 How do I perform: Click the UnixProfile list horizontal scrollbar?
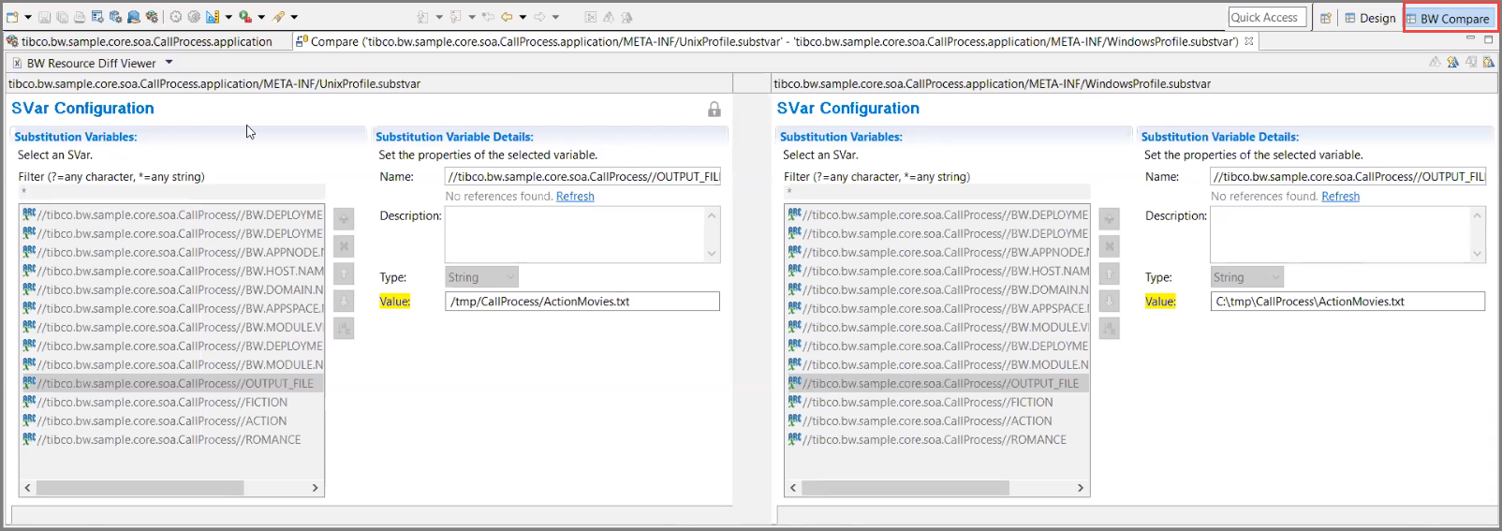point(140,488)
